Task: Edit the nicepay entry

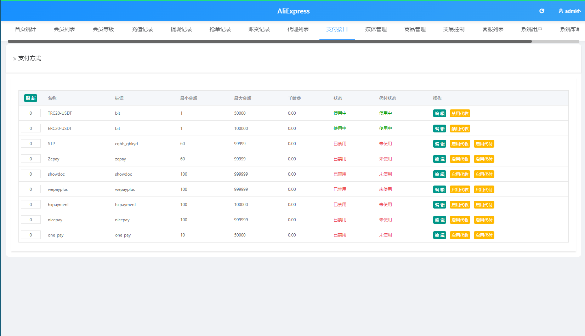Action: [x=439, y=220]
